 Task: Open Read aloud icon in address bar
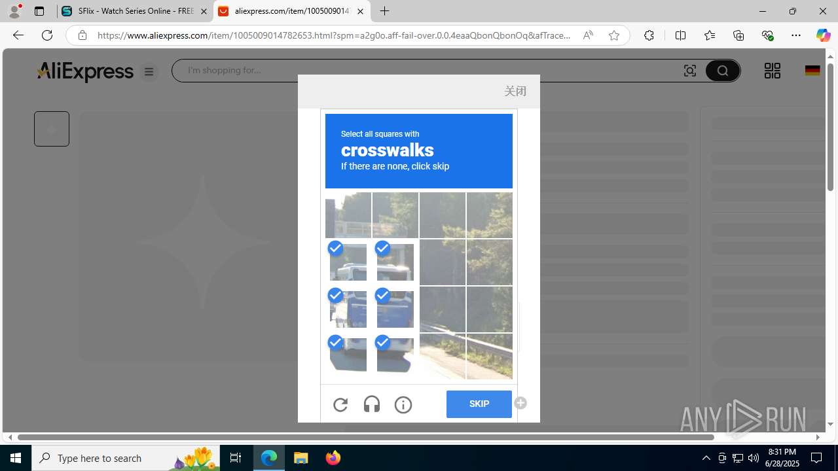pos(588,35)
